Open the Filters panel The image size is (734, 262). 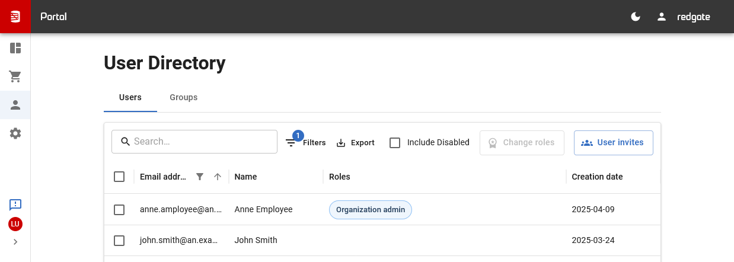pos(305,143)
